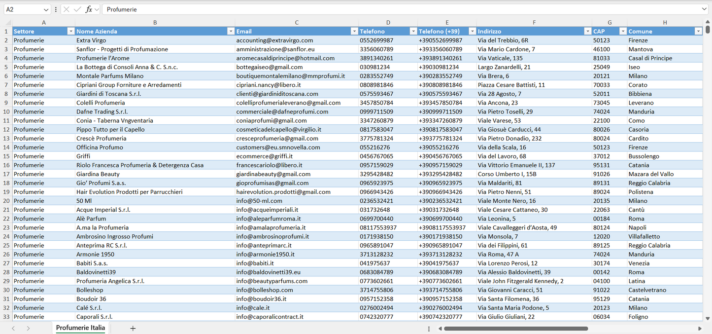The height and width of the screenshot is (334, 712).
Task: Select the CAP cell 00184
Action: (610, 219)
